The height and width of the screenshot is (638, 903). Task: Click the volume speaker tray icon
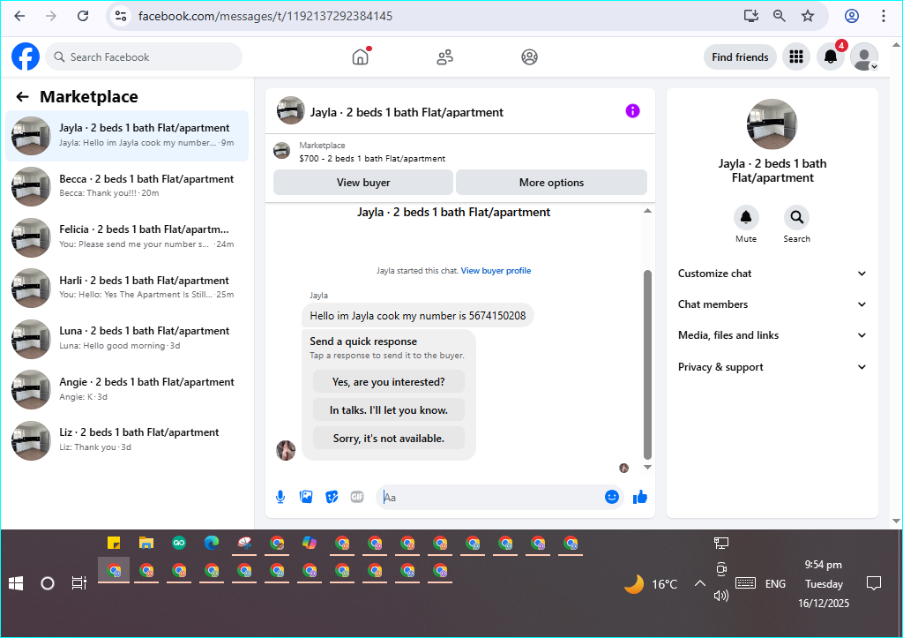[721, 596]
